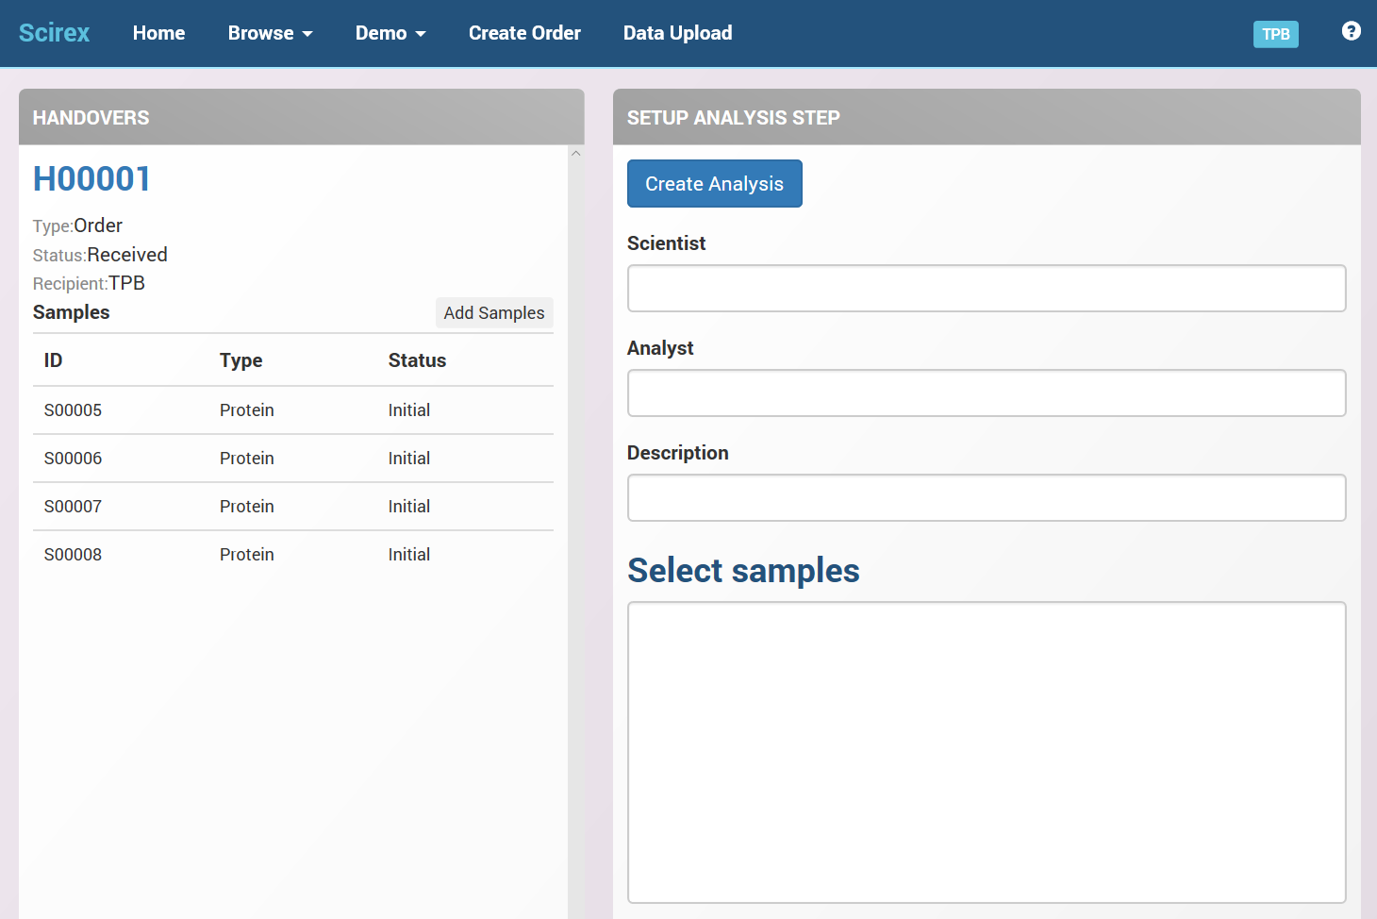Click inside the Select samples list box

(987, 752)
